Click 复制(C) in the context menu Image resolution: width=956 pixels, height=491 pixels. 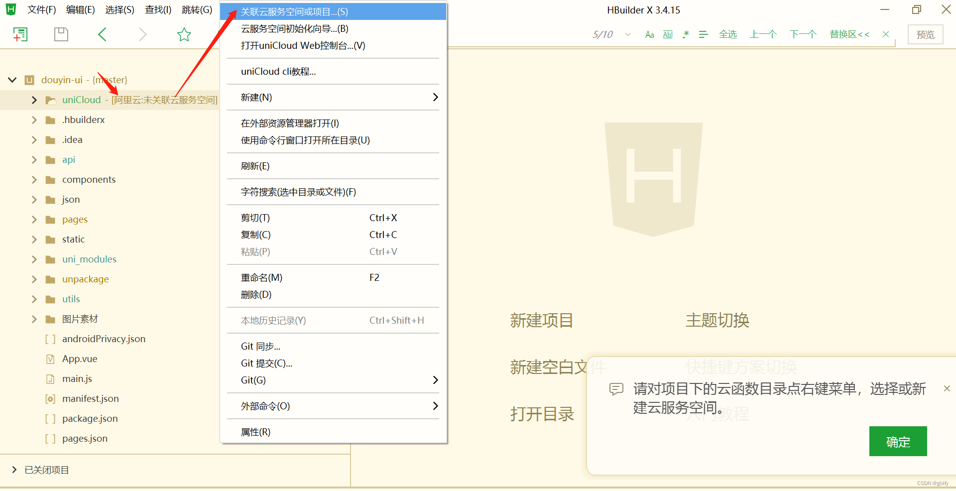coord(333,235)
